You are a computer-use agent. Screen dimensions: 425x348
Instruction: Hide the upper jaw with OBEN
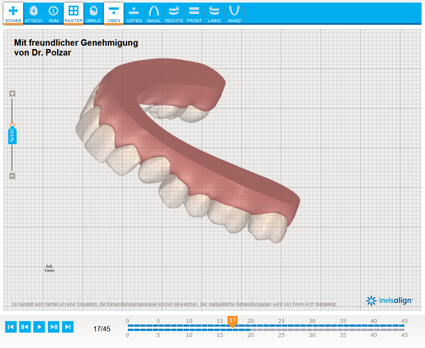(114, 13)
